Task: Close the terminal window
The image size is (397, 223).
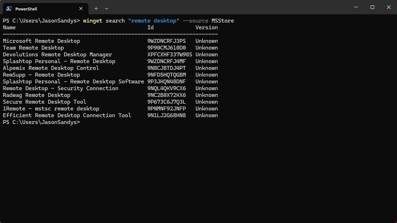Action: 389,7
